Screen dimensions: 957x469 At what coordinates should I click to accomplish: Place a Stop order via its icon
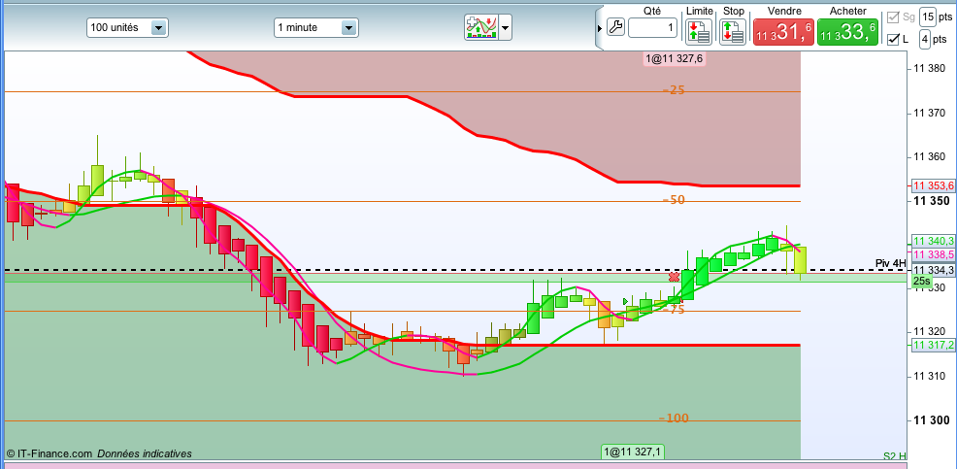[733, 32]
